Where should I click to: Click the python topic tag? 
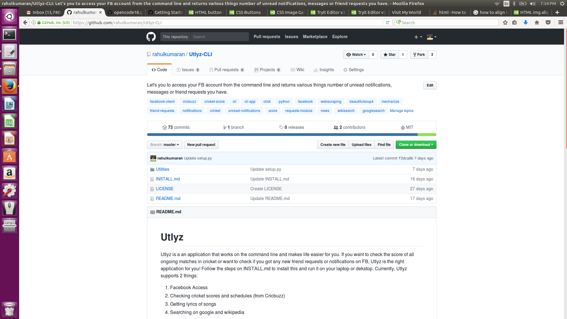(x=284, y=102)
